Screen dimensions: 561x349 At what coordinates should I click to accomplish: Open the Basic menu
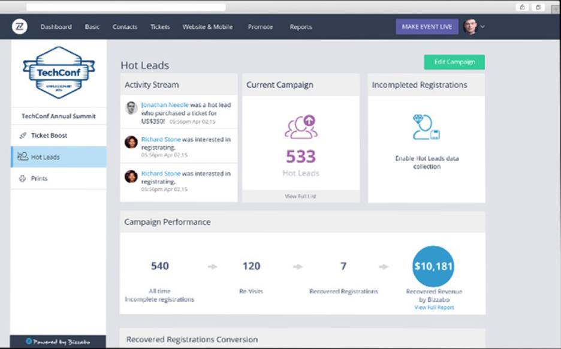tap(92, 27)
